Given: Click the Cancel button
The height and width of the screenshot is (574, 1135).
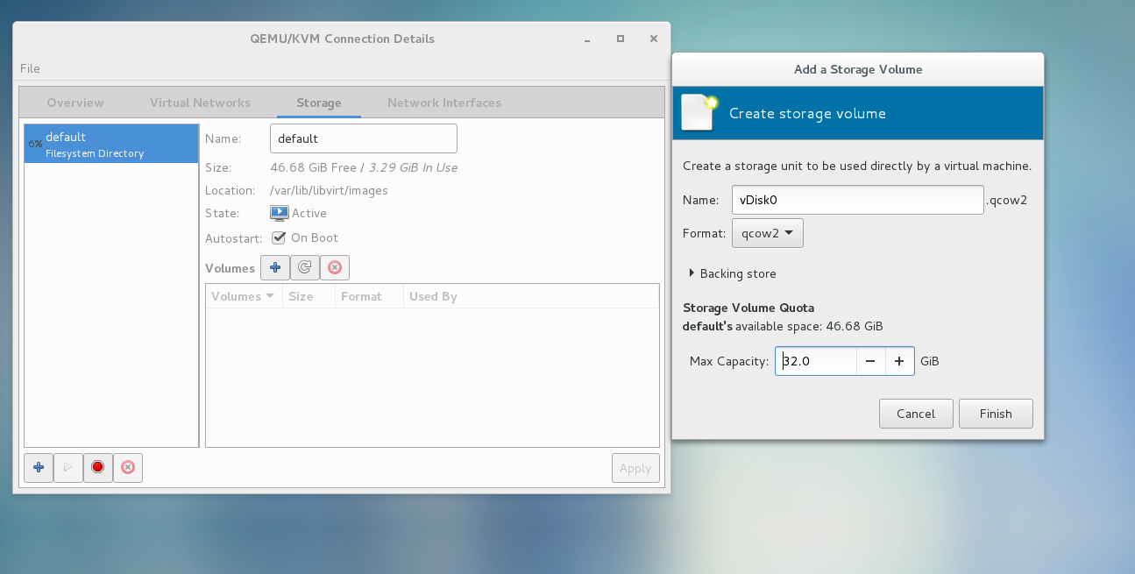Looking at the screenshot, I should [916, 414].
